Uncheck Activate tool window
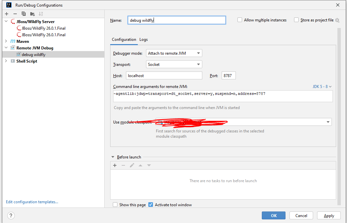 click(x=151, y=205)
